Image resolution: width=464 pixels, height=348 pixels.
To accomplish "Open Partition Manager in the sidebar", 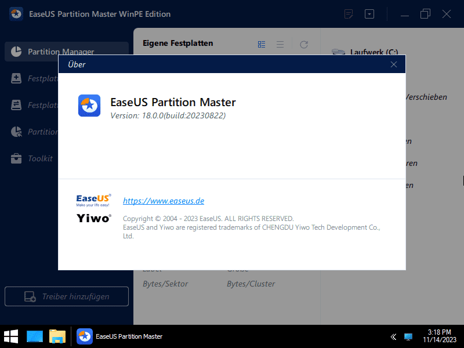I will coord(67,52).
